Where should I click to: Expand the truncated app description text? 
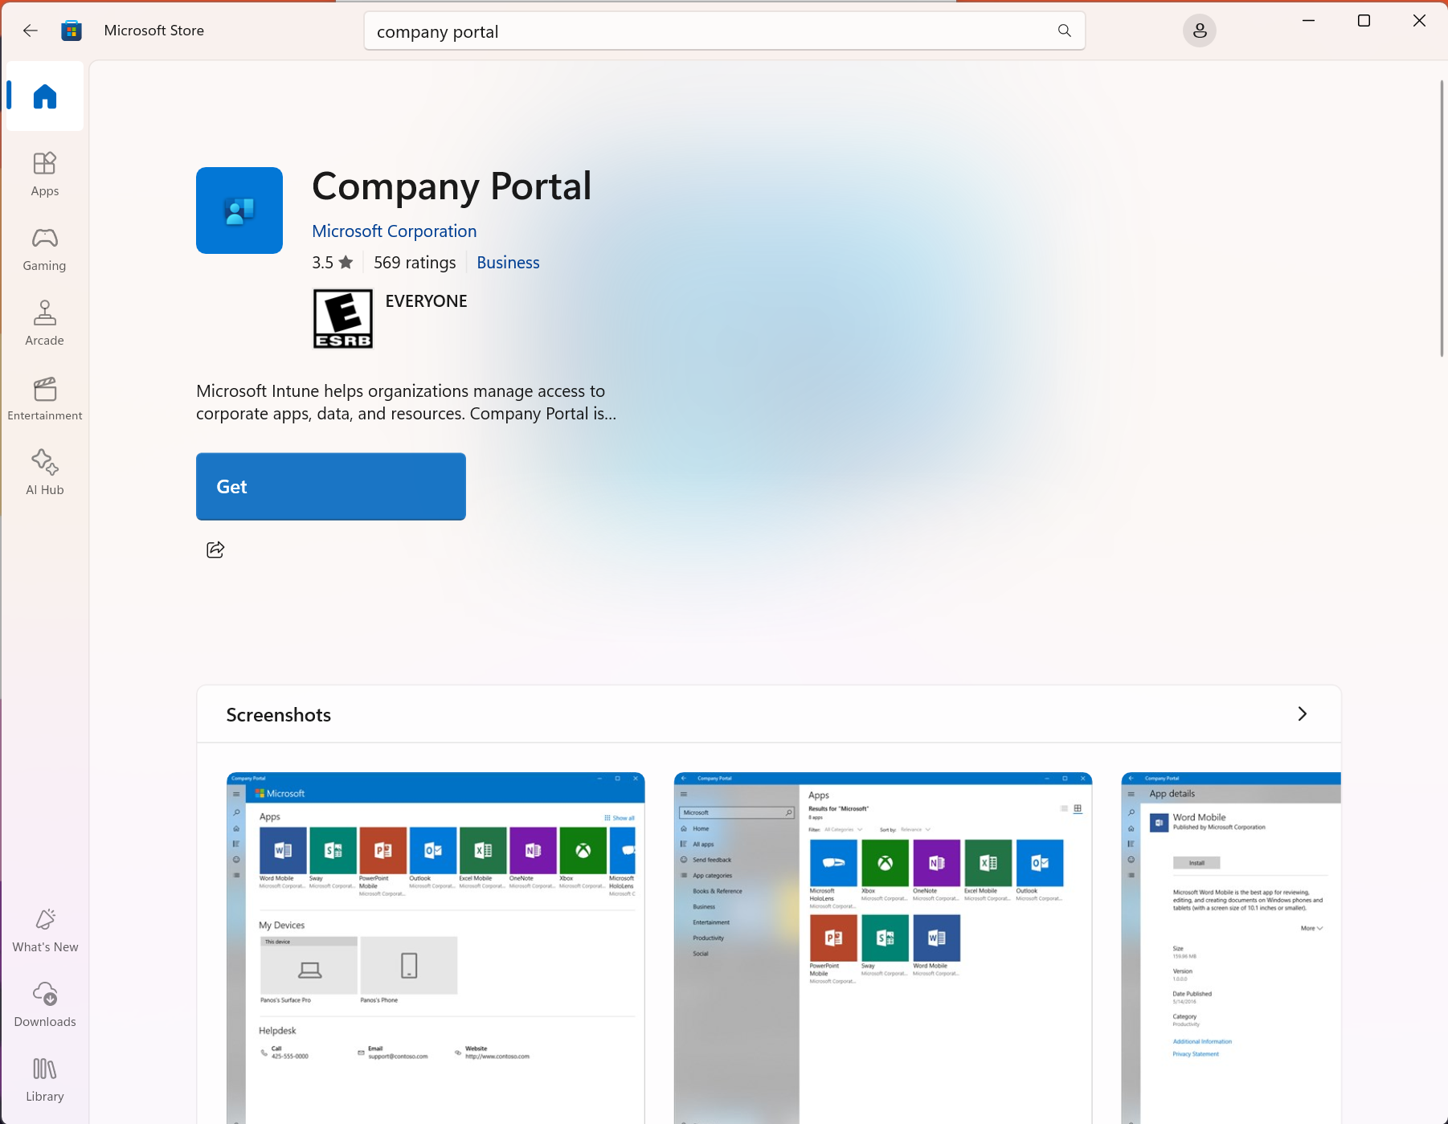point(406,403)
